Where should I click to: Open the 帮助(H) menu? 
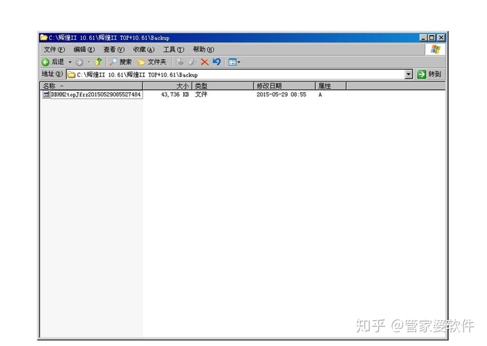(204, 49)
